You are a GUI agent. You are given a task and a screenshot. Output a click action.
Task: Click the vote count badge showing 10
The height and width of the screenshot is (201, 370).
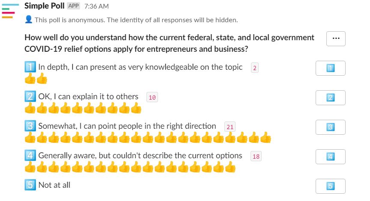pyautogui.click(x=152, y=98)
